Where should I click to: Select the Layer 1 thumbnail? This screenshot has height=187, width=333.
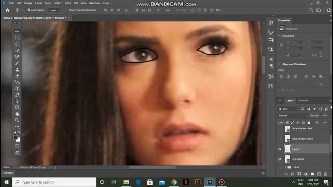point(287,149)
